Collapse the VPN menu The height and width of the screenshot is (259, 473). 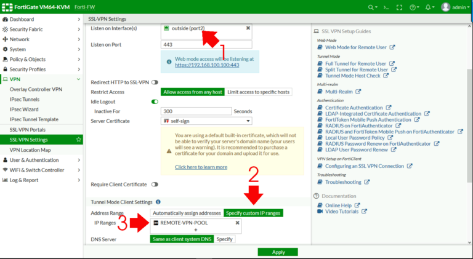[41, 79]
